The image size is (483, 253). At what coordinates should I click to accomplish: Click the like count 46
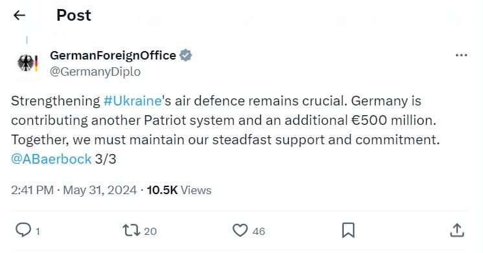(259, 231)
